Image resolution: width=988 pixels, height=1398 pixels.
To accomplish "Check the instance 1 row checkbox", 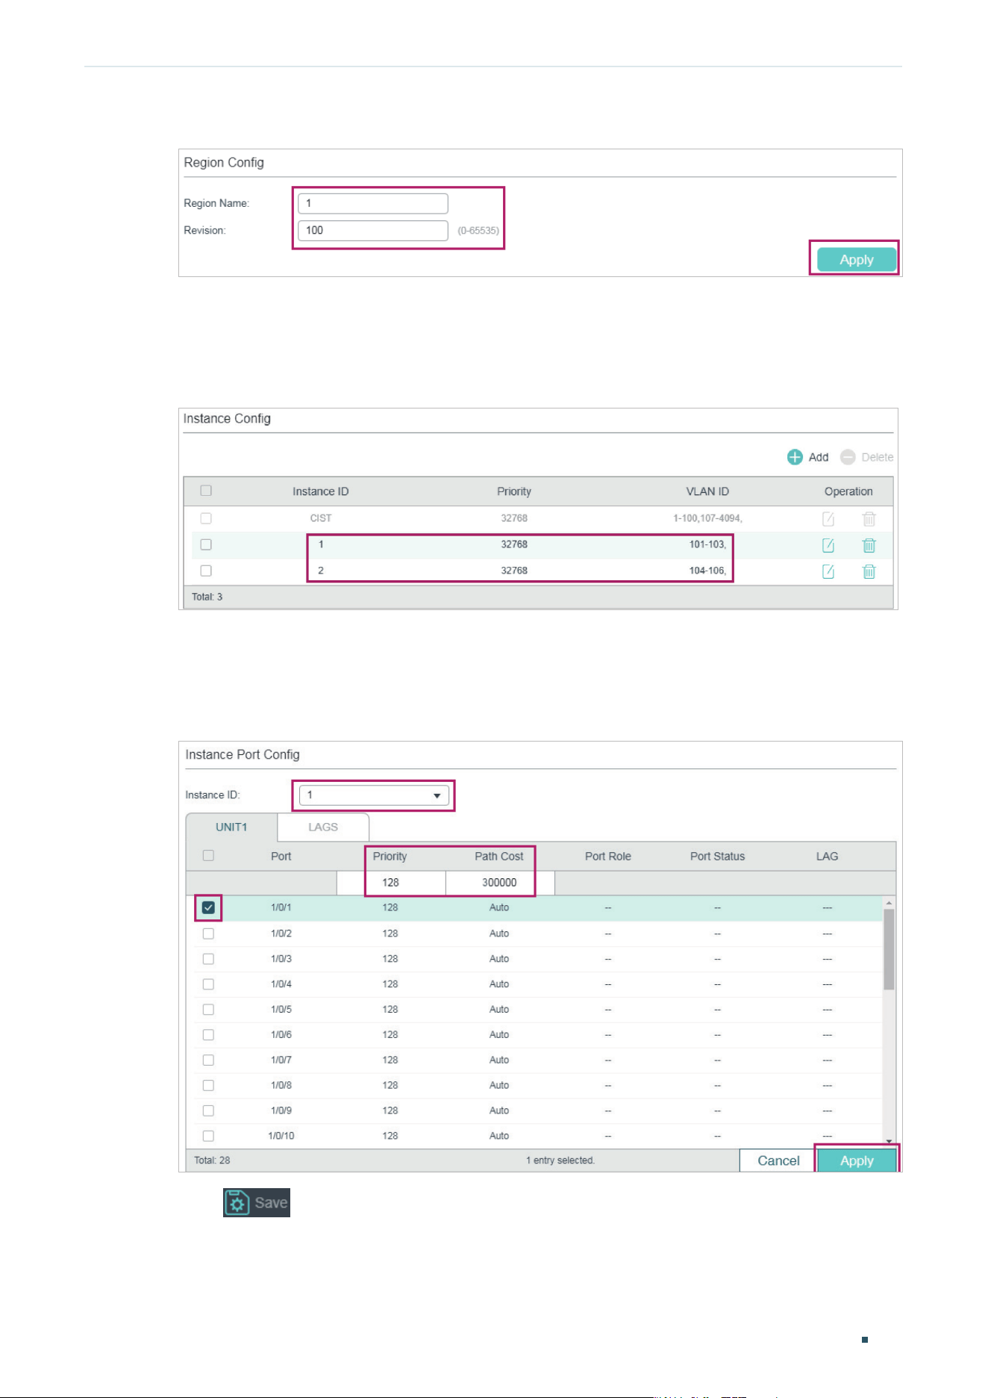I will (x=206, y=544).
